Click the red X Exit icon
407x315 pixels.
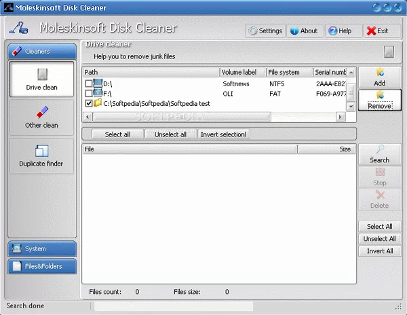click(371, 31)
